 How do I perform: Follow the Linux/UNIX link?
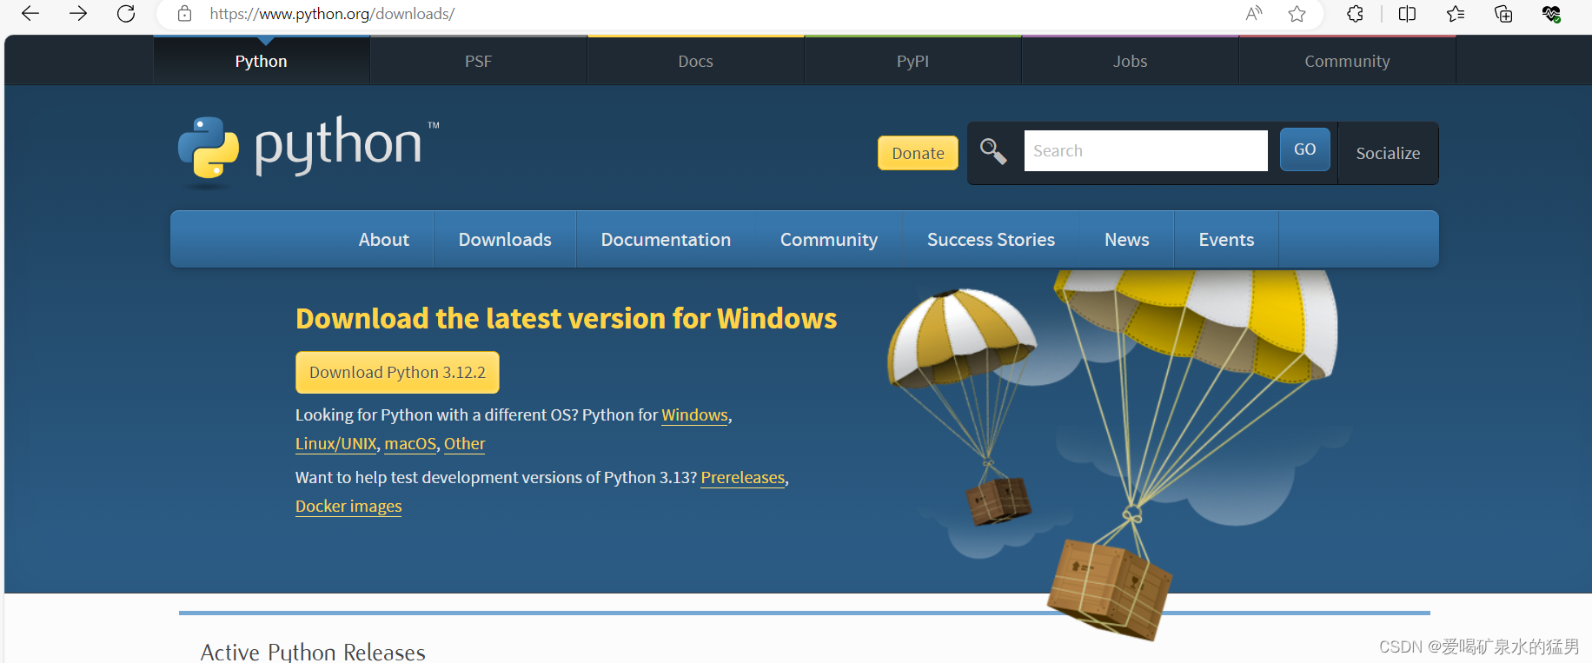pyautogui.click(x=336, y=443)
